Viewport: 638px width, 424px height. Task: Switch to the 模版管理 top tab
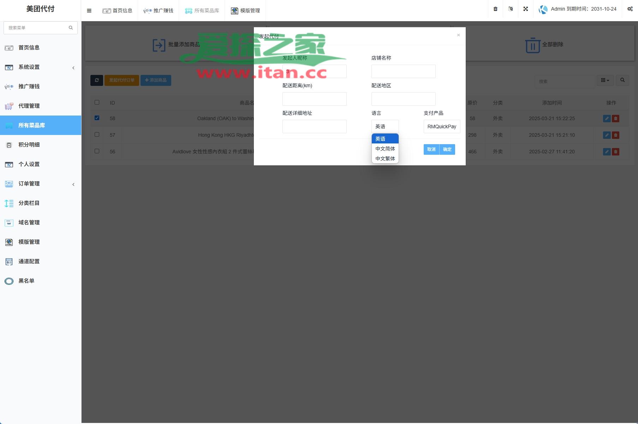(245, 11)
